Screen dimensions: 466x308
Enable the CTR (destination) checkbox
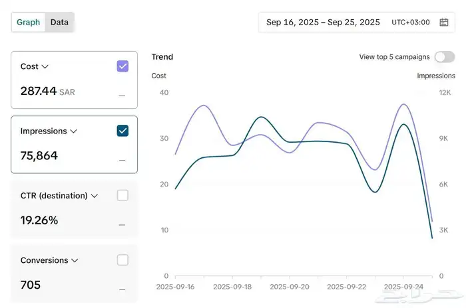122,196
